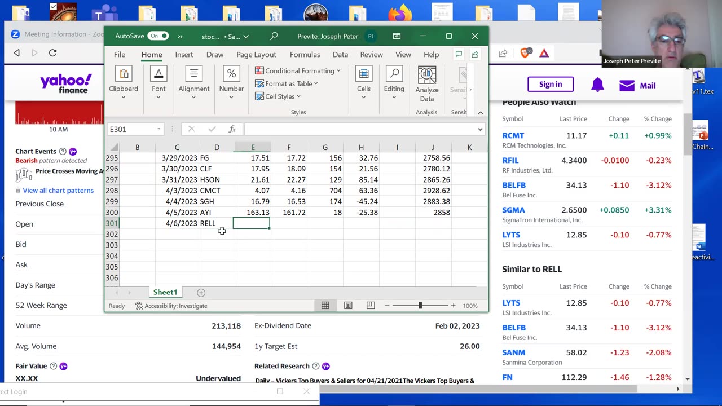Add a new sheet with plus icon
This screenshot has width=722, height=406.
(x=201, y=293)
